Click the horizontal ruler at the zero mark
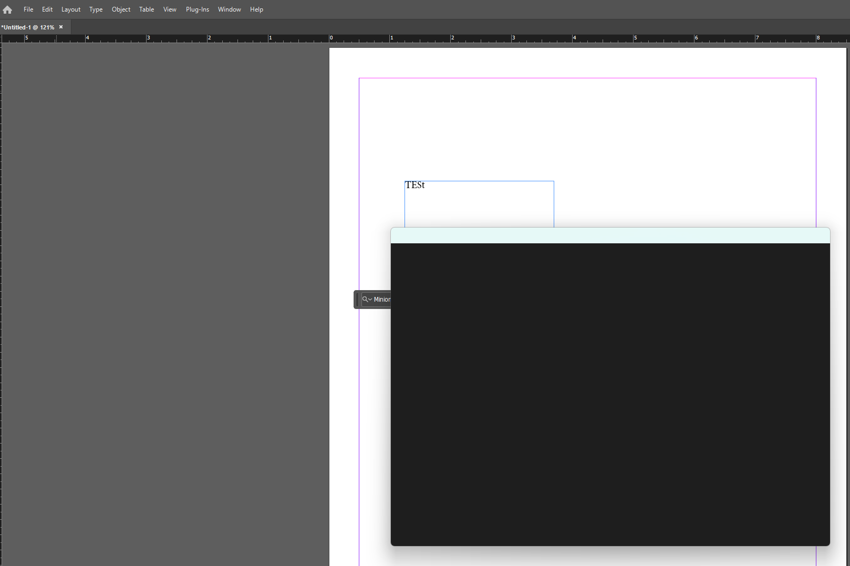The width and height of the screenshot is (850, 566). point(331,38)
